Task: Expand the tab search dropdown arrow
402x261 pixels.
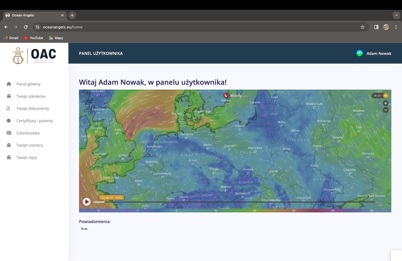Action: pos(396,15)
